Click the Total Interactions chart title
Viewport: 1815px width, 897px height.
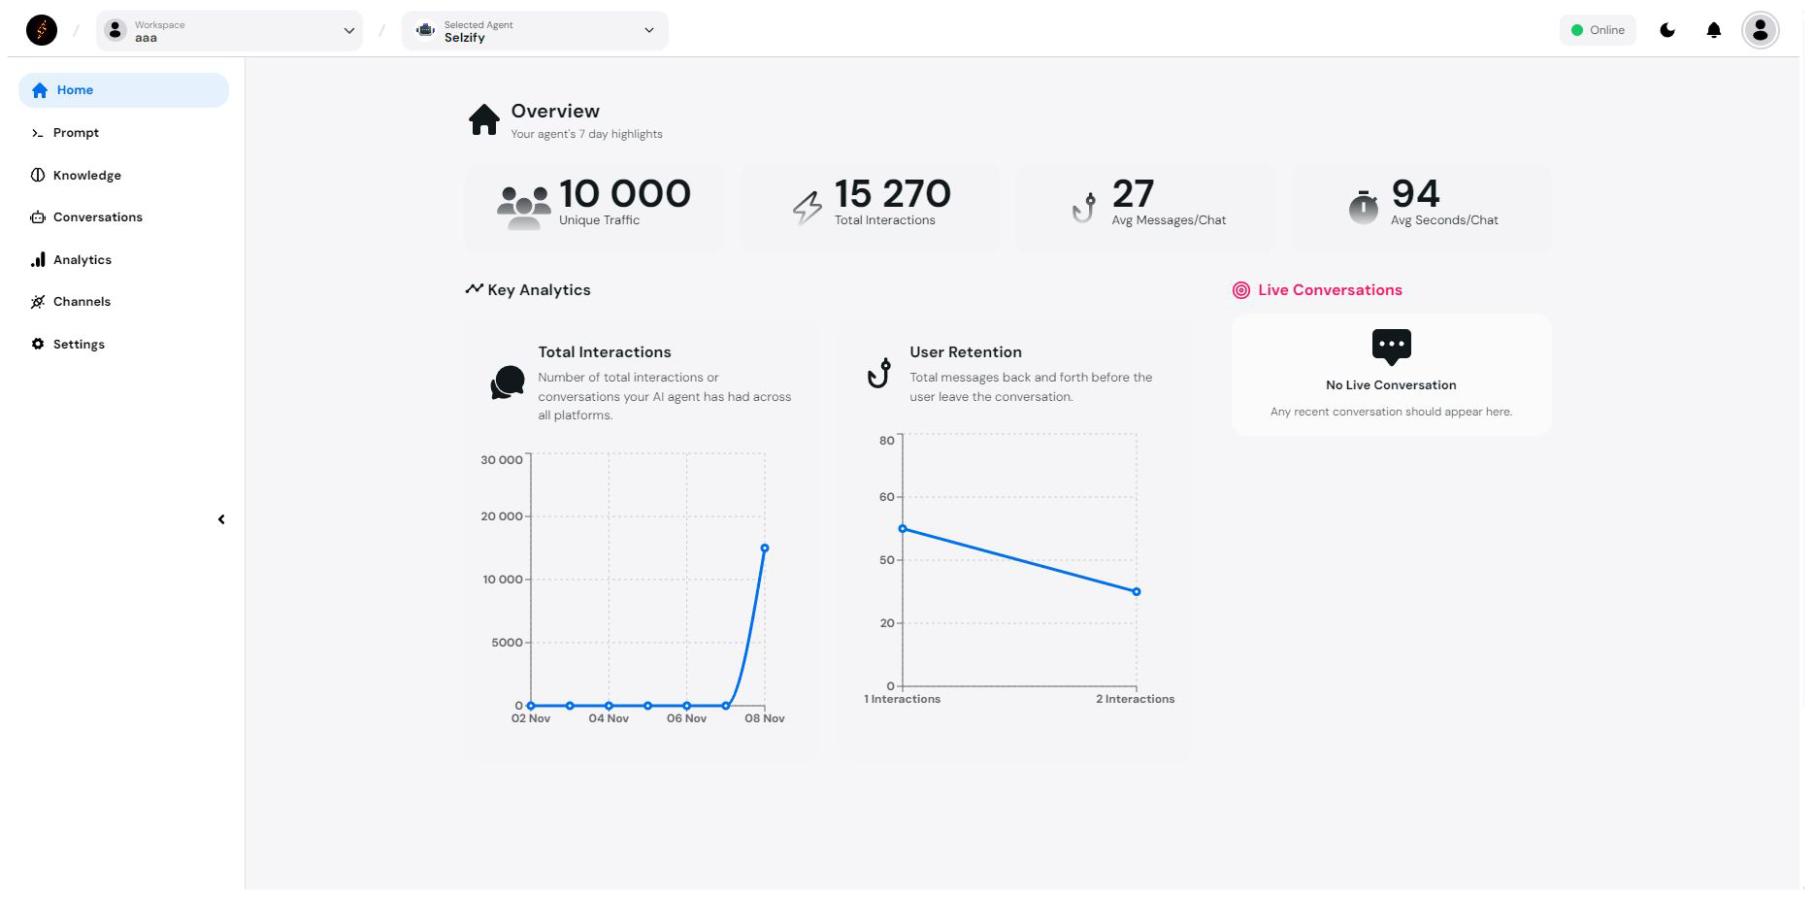[x=605, y=352]
